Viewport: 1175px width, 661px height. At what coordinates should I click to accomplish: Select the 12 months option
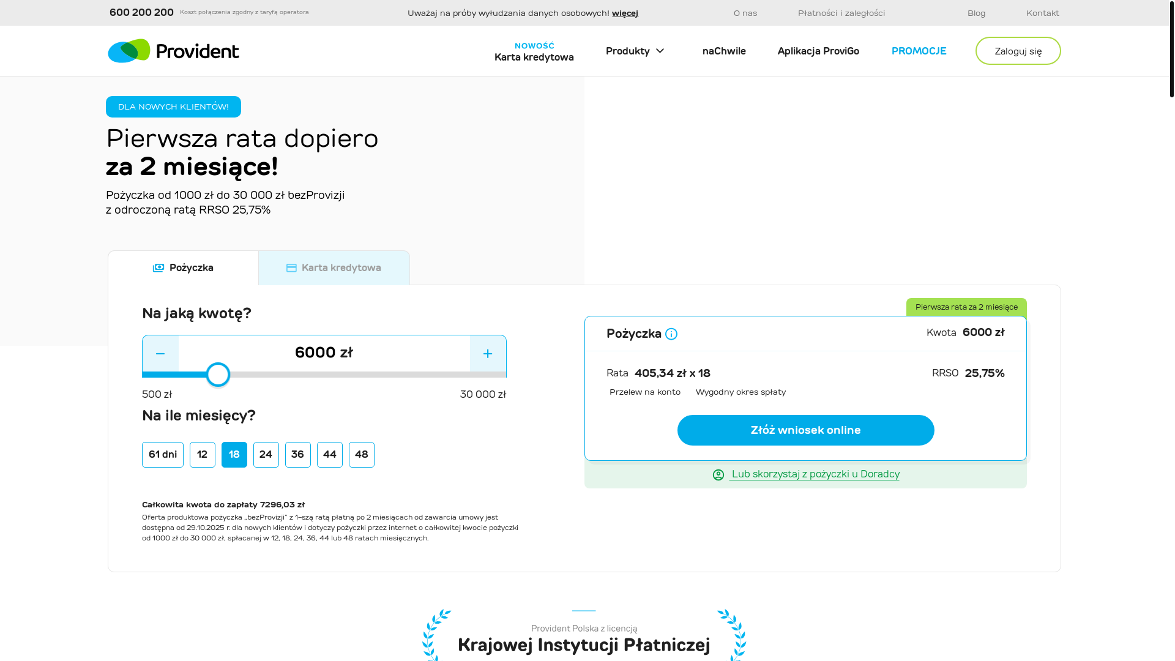point(203,455)
